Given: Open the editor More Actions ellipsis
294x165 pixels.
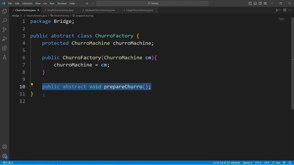Looking at the screenshot, I should pos(290,10).
